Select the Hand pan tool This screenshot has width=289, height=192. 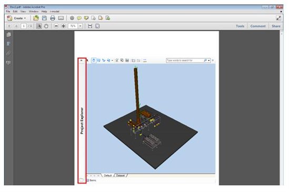(x=46, y=26)
